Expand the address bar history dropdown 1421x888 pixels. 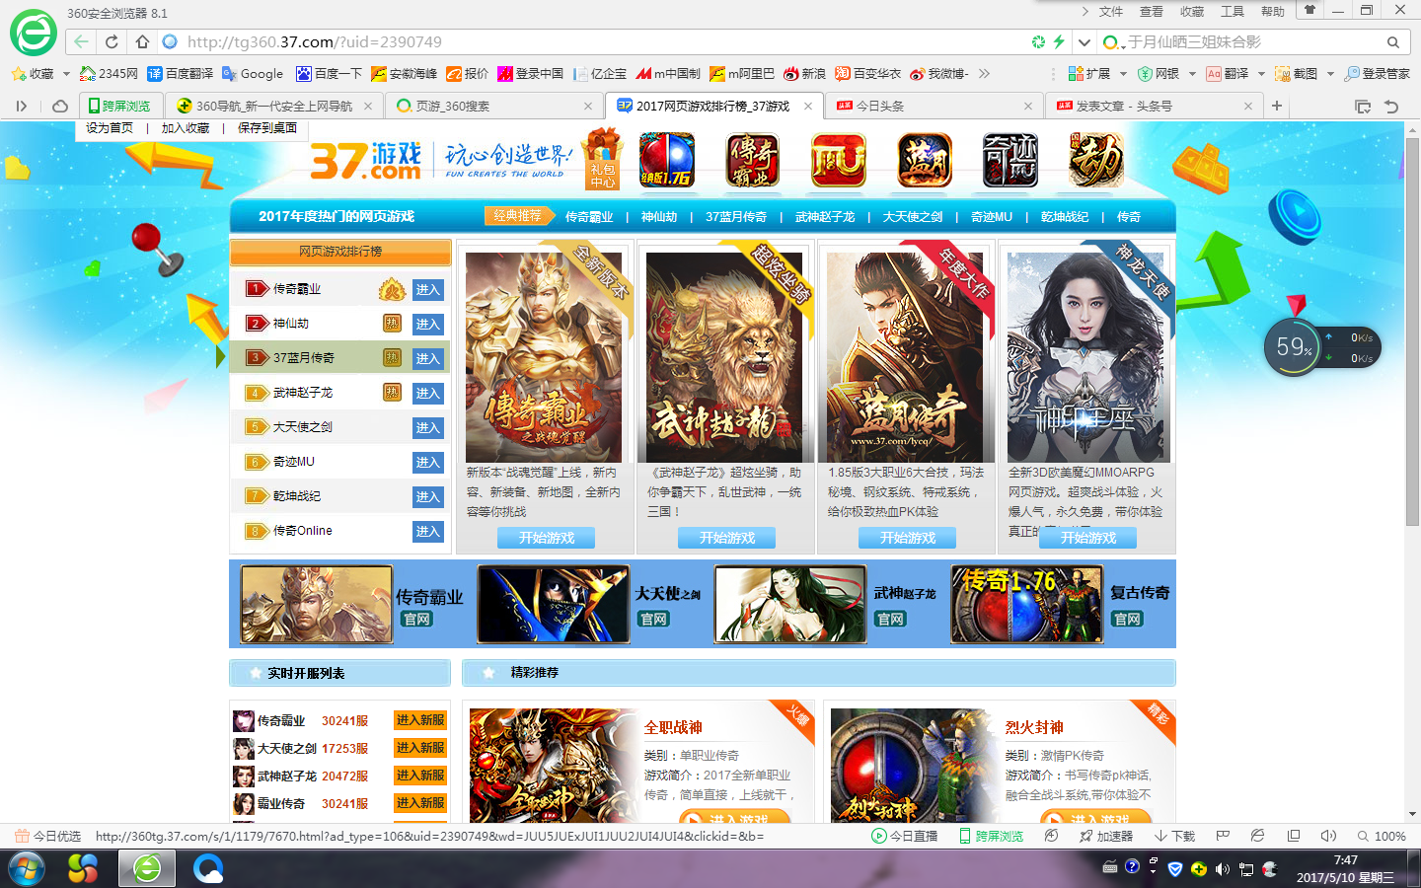pyautogui.click(x=1084, y=42)
